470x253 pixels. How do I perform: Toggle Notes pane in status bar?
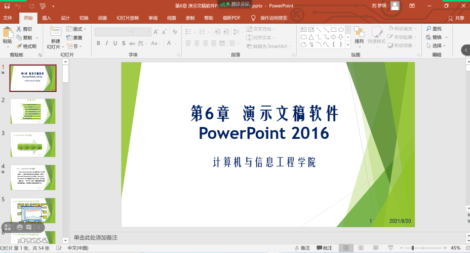[x=302, y=248]
